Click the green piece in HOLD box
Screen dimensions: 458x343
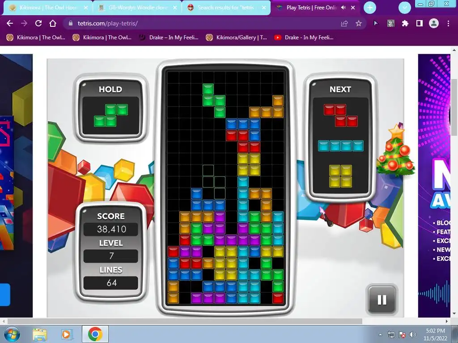(x=111, y=115)
